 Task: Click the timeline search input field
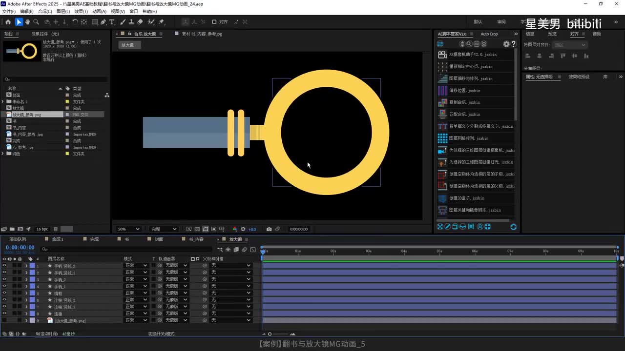[x=127, y=250]
